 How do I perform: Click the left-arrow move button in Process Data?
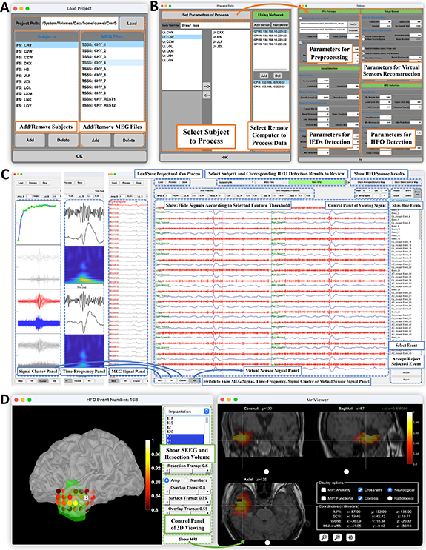(207, 95)
